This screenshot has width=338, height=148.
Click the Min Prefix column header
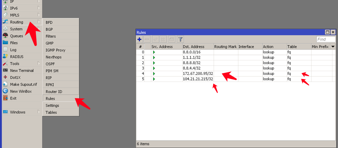click(x=321, y=46)
